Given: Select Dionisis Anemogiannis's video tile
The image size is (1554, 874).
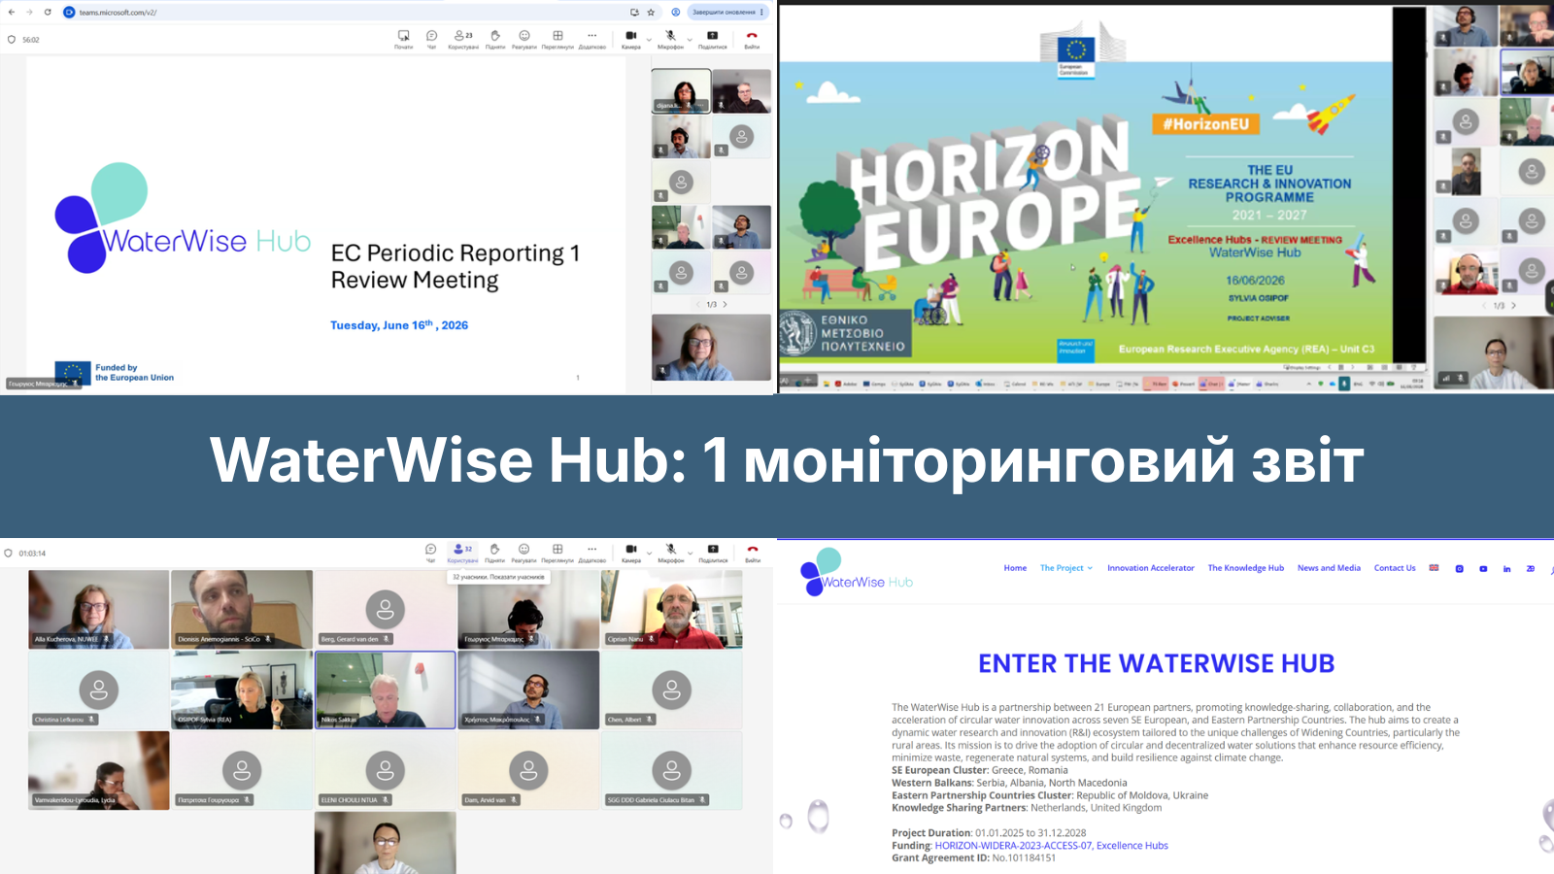Looking at the screenshot, I should (242, 609).
